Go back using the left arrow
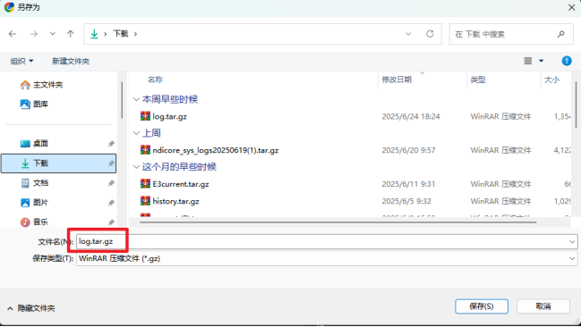The image size is (581, 327). pos(13,34)
